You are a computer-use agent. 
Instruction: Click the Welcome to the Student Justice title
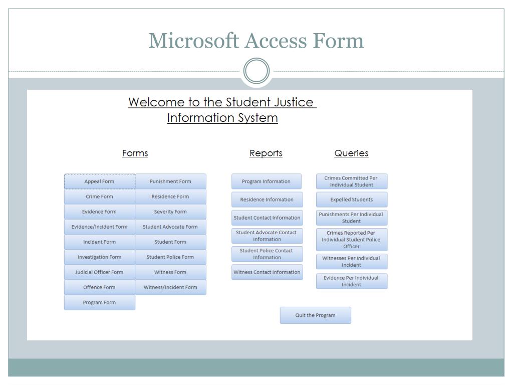(x=222, y=102)
